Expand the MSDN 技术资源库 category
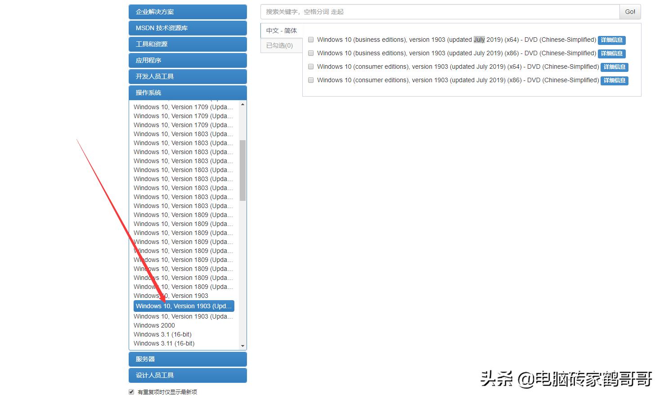The image size is (664, 399). click(x=188, y=28)
